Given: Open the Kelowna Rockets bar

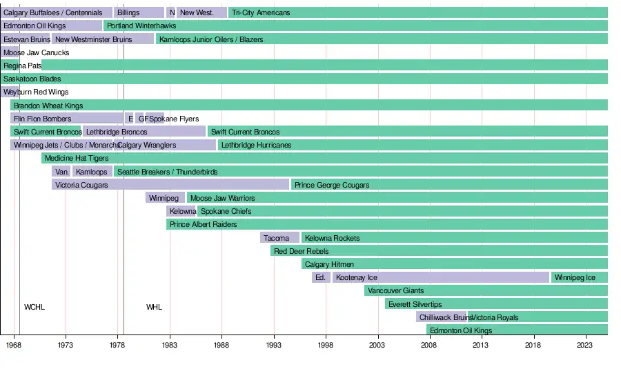Looking at the screenshot, I should (x=454, y=238).
